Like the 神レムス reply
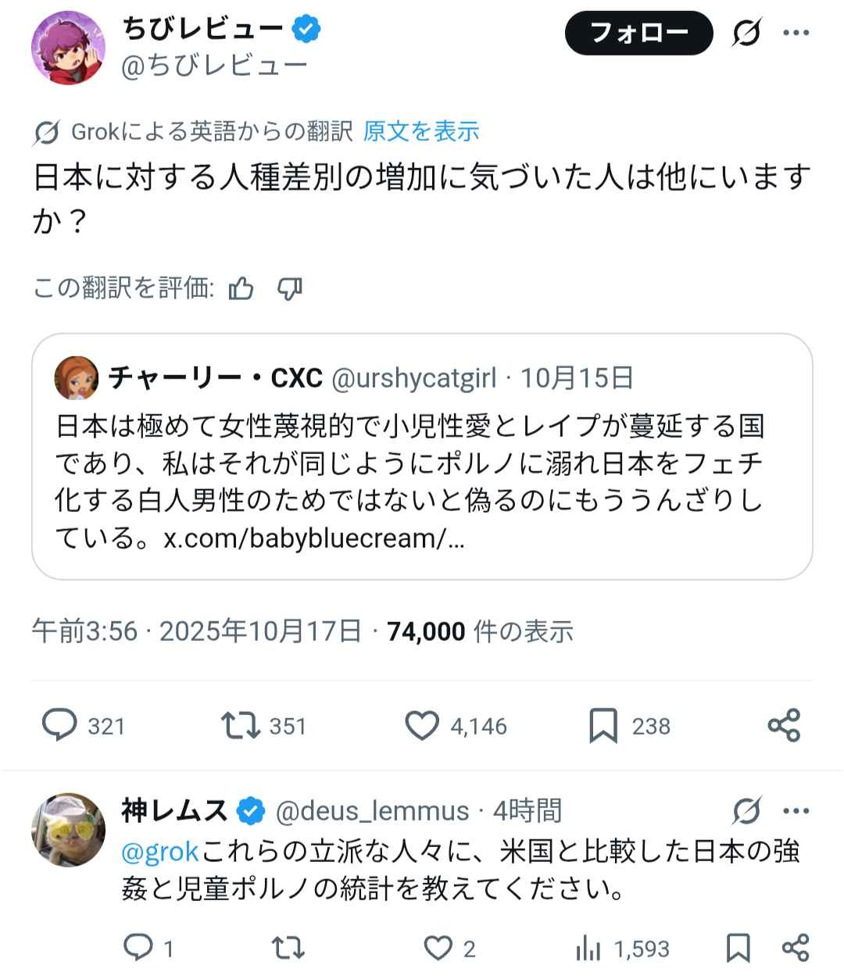The width and height of the screenshot is (844, 976). click(x=438, y=949)
